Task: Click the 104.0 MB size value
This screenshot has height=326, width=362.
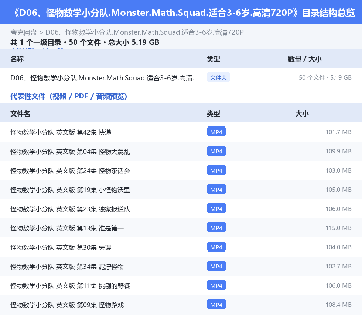Action: pyautogui.click(x=338, y=247)
